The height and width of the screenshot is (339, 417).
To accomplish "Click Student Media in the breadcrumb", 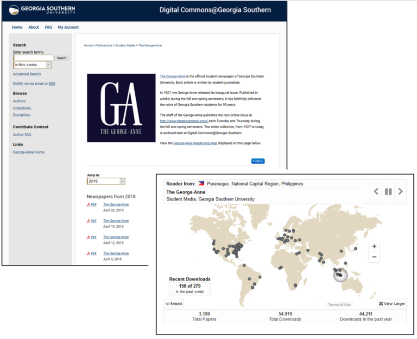I will point(125,45).
